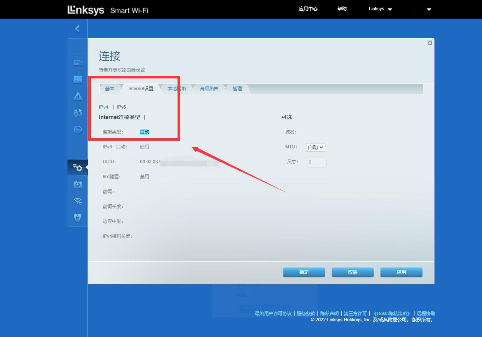The image size is (482, 337).
Task: Switch to the IPv6 settings view
Action: point(121,107)
